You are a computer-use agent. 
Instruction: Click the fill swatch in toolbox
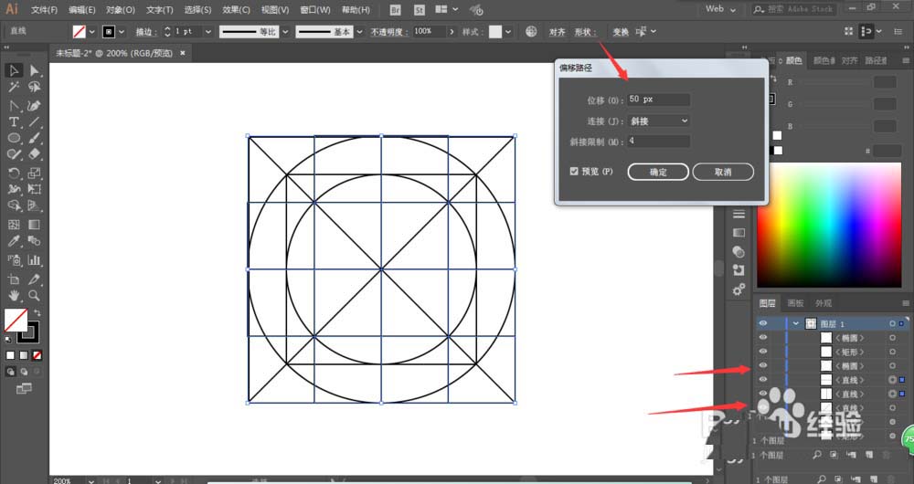pyautogui.click(x=16, y=321)
